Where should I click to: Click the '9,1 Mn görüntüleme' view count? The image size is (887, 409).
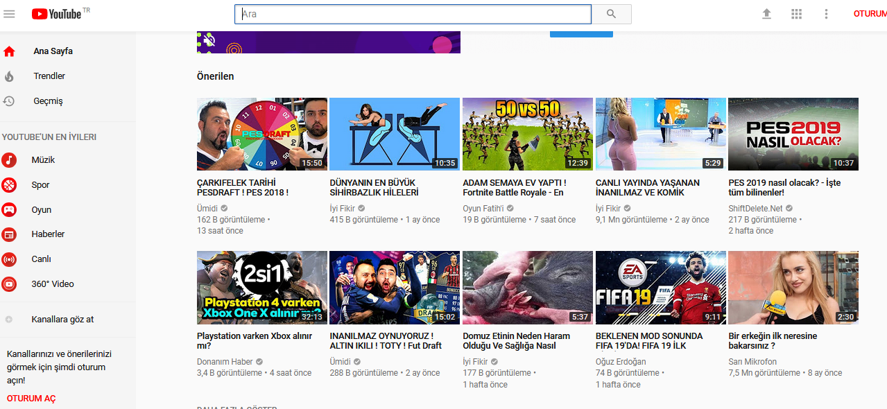point(631,220)
